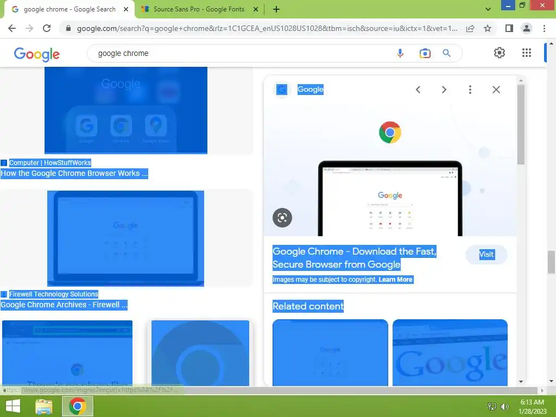Close the Google Search tab
556x417 pixels.
click(126, 10)
